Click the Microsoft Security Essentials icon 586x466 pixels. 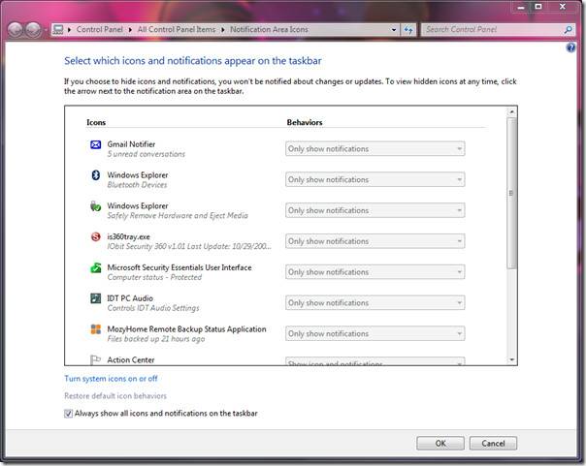[96, 267]
